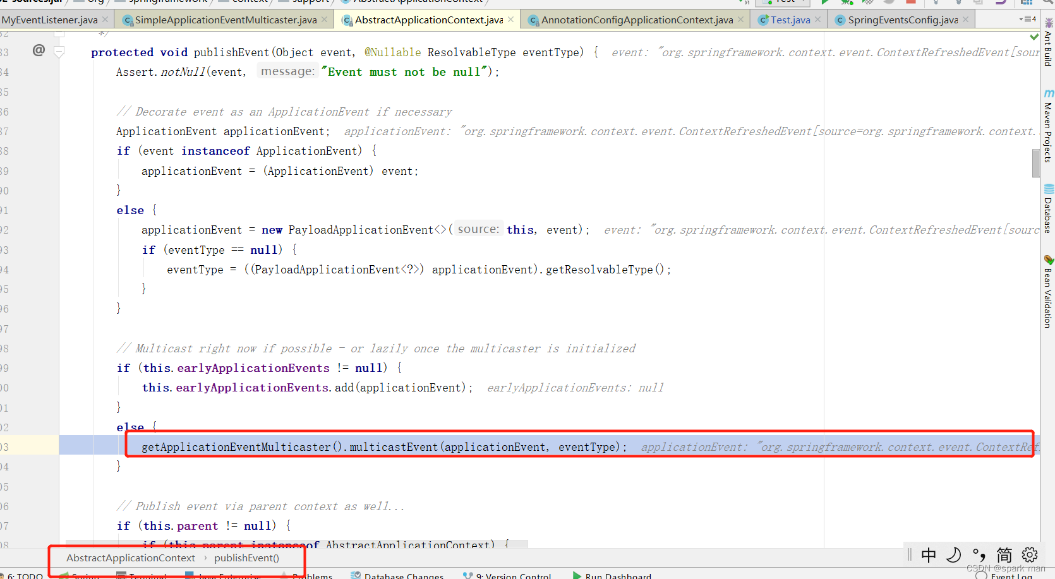
Task: Go to the SpringEventsConfig.java tab
Action: click(x=903, y=20)
